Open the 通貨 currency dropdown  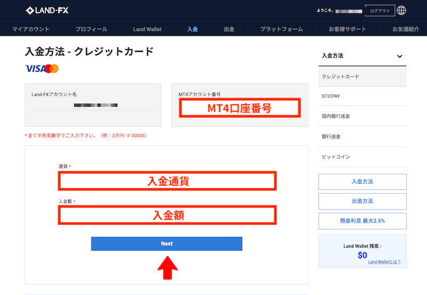[167, 181]
